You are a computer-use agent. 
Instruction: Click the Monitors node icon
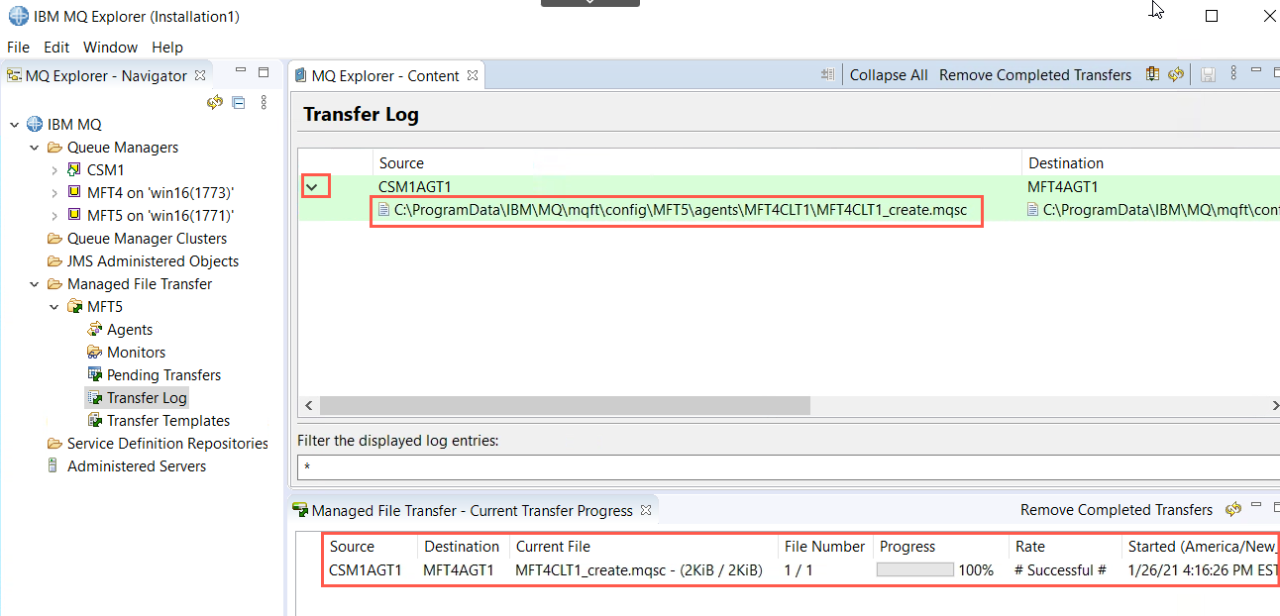pyautogui.click(x=95, y=353)
